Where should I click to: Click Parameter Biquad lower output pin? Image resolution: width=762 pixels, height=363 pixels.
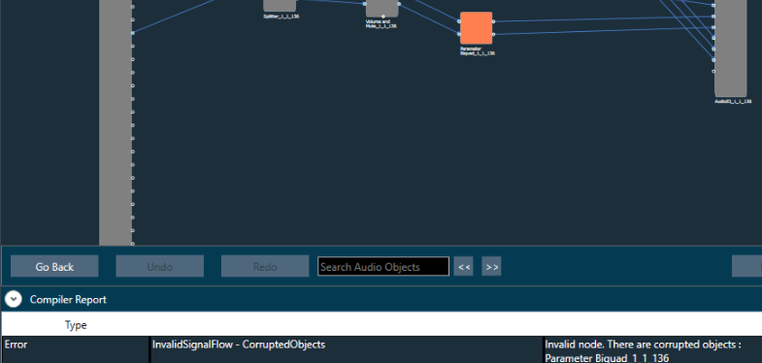(494, 35)
